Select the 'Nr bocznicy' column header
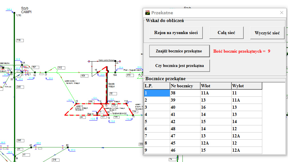Viewport: 288px width, 162px height. point(185,86)
